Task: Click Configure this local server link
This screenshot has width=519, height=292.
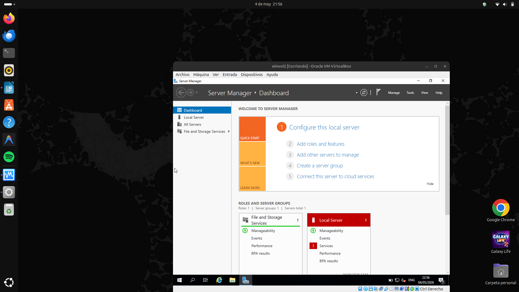Action: pos(324,127)
